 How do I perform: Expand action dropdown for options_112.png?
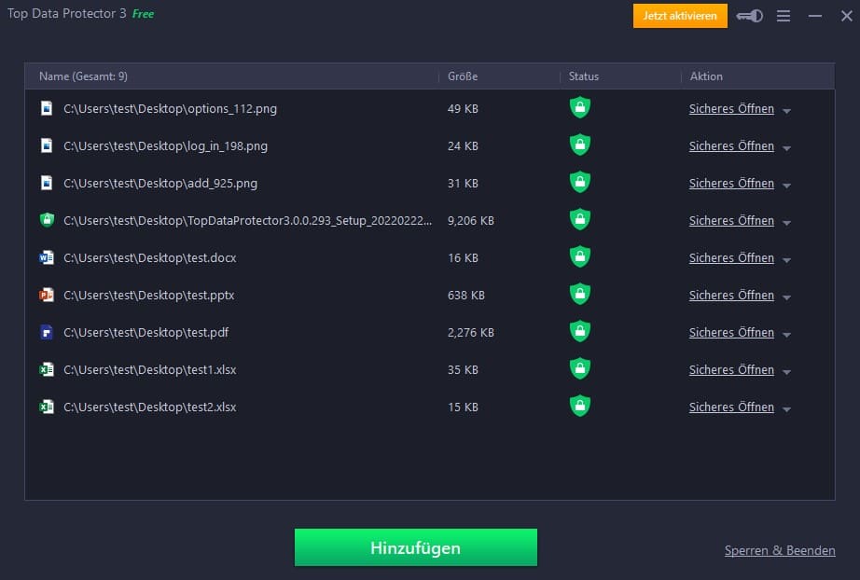click(786, 111)
